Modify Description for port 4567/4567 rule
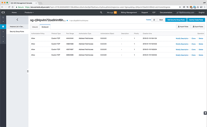 point(182,50)
